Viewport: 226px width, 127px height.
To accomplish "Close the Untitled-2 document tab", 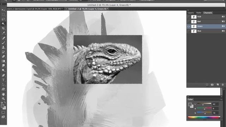I will [x=66, y=9].
